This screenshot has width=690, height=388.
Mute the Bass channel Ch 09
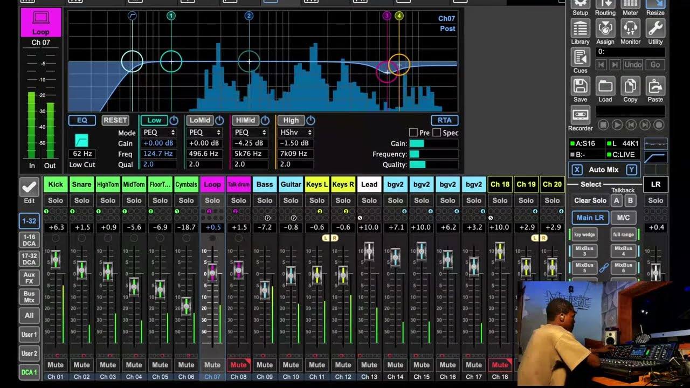(265, 365)
